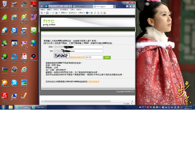Click the orange refresh captcha link
The image size is (195, 156).
click(x=77, y=57)
